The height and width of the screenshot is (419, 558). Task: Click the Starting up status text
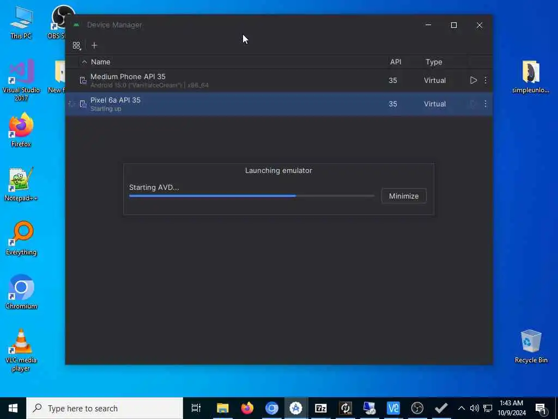tap(106, 109)
